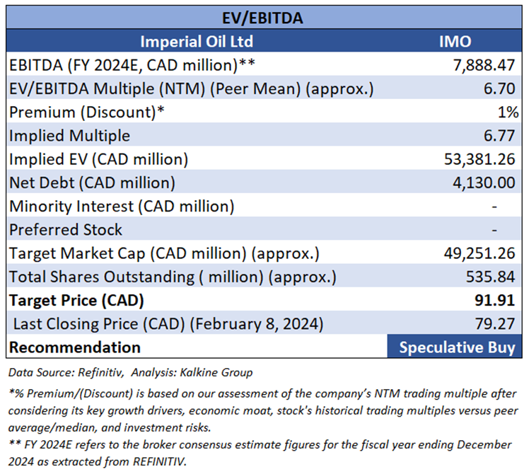
Task: Select the Recommendation label
Action: coord(75,347)
